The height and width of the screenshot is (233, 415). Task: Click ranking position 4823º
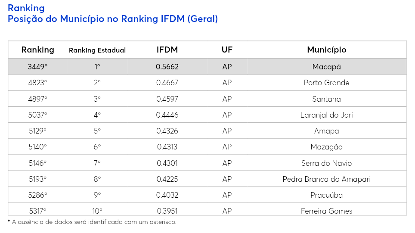(38, 83)
